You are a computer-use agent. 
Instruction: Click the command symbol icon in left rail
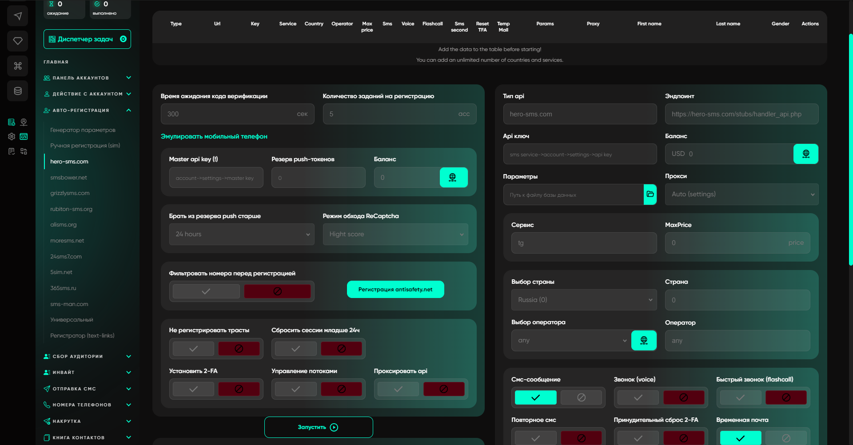pyautogui.click(x=18, y=66)
